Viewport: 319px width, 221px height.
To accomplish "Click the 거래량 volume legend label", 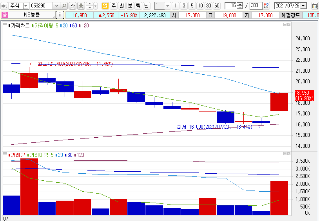I will [16, 155].
